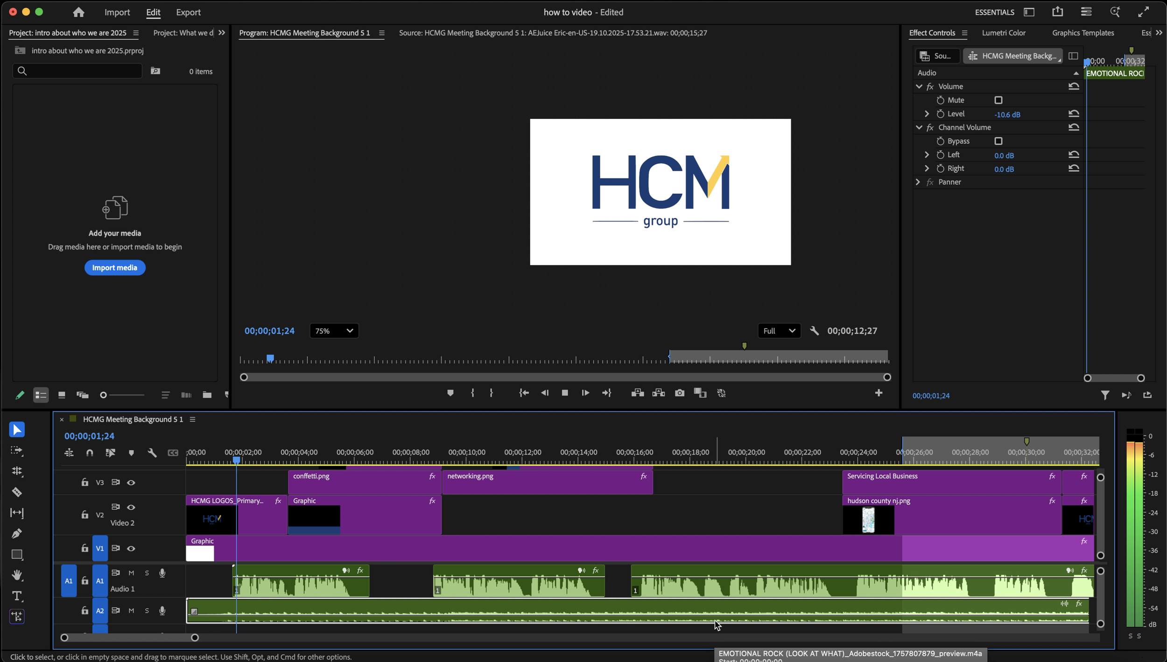The width and height of the screenshot is (1167, 662).
Task: Open the Full playback resolution dropdown
Action: (x=779, y=331)
